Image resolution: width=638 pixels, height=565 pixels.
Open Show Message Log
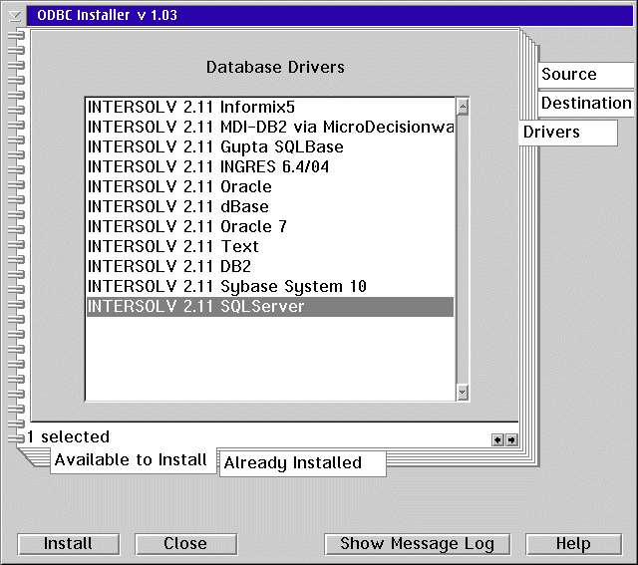[417, 544]
